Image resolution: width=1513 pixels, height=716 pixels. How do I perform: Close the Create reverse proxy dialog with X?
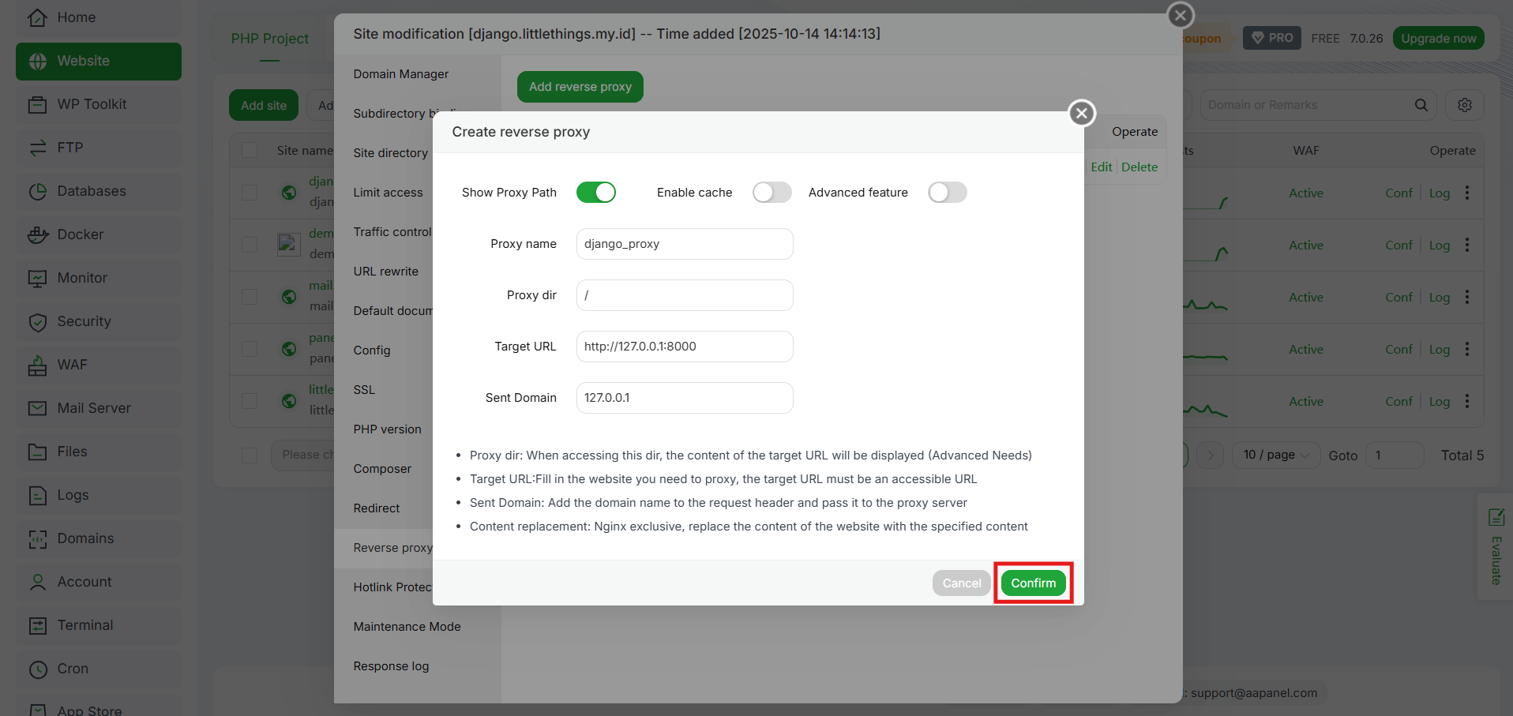(1082, 114)
